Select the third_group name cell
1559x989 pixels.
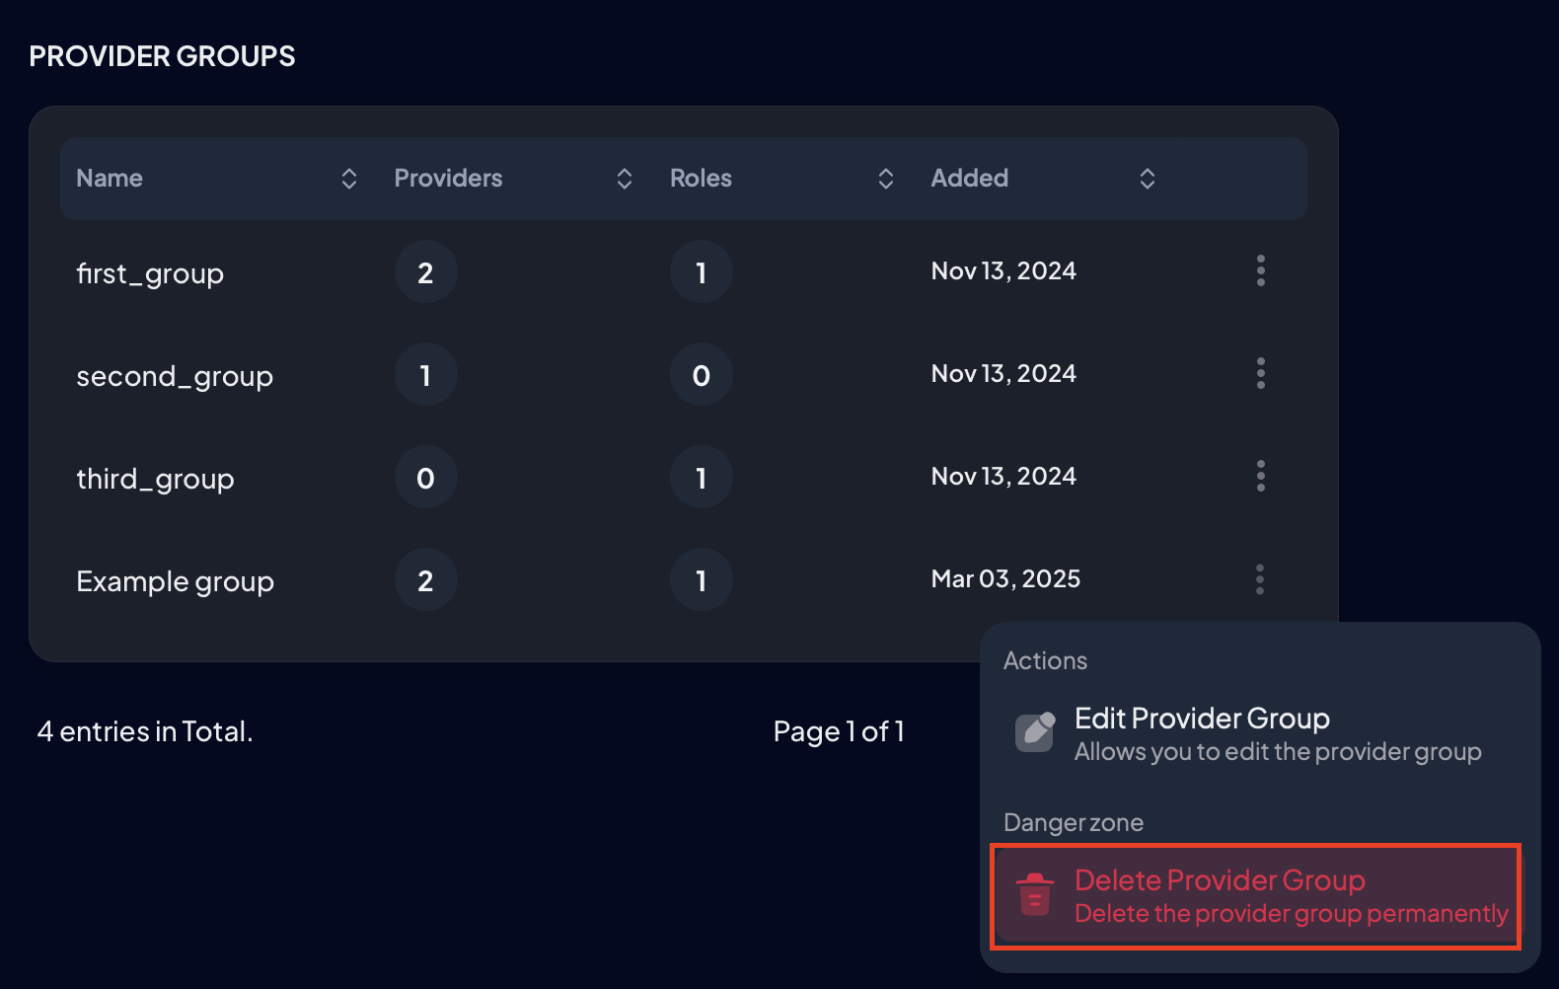155,479
